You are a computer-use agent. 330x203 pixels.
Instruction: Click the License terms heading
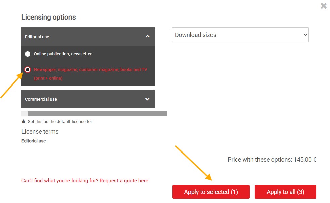click(x=40, y=132)
